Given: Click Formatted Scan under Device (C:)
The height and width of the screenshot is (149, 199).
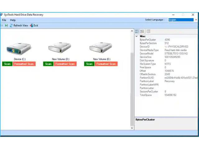Looking at the screenshot, I should (24, 64).
